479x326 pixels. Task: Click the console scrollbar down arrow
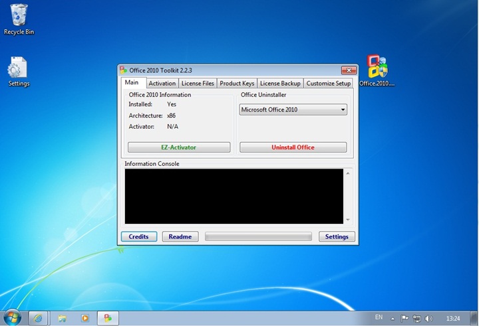348,220
